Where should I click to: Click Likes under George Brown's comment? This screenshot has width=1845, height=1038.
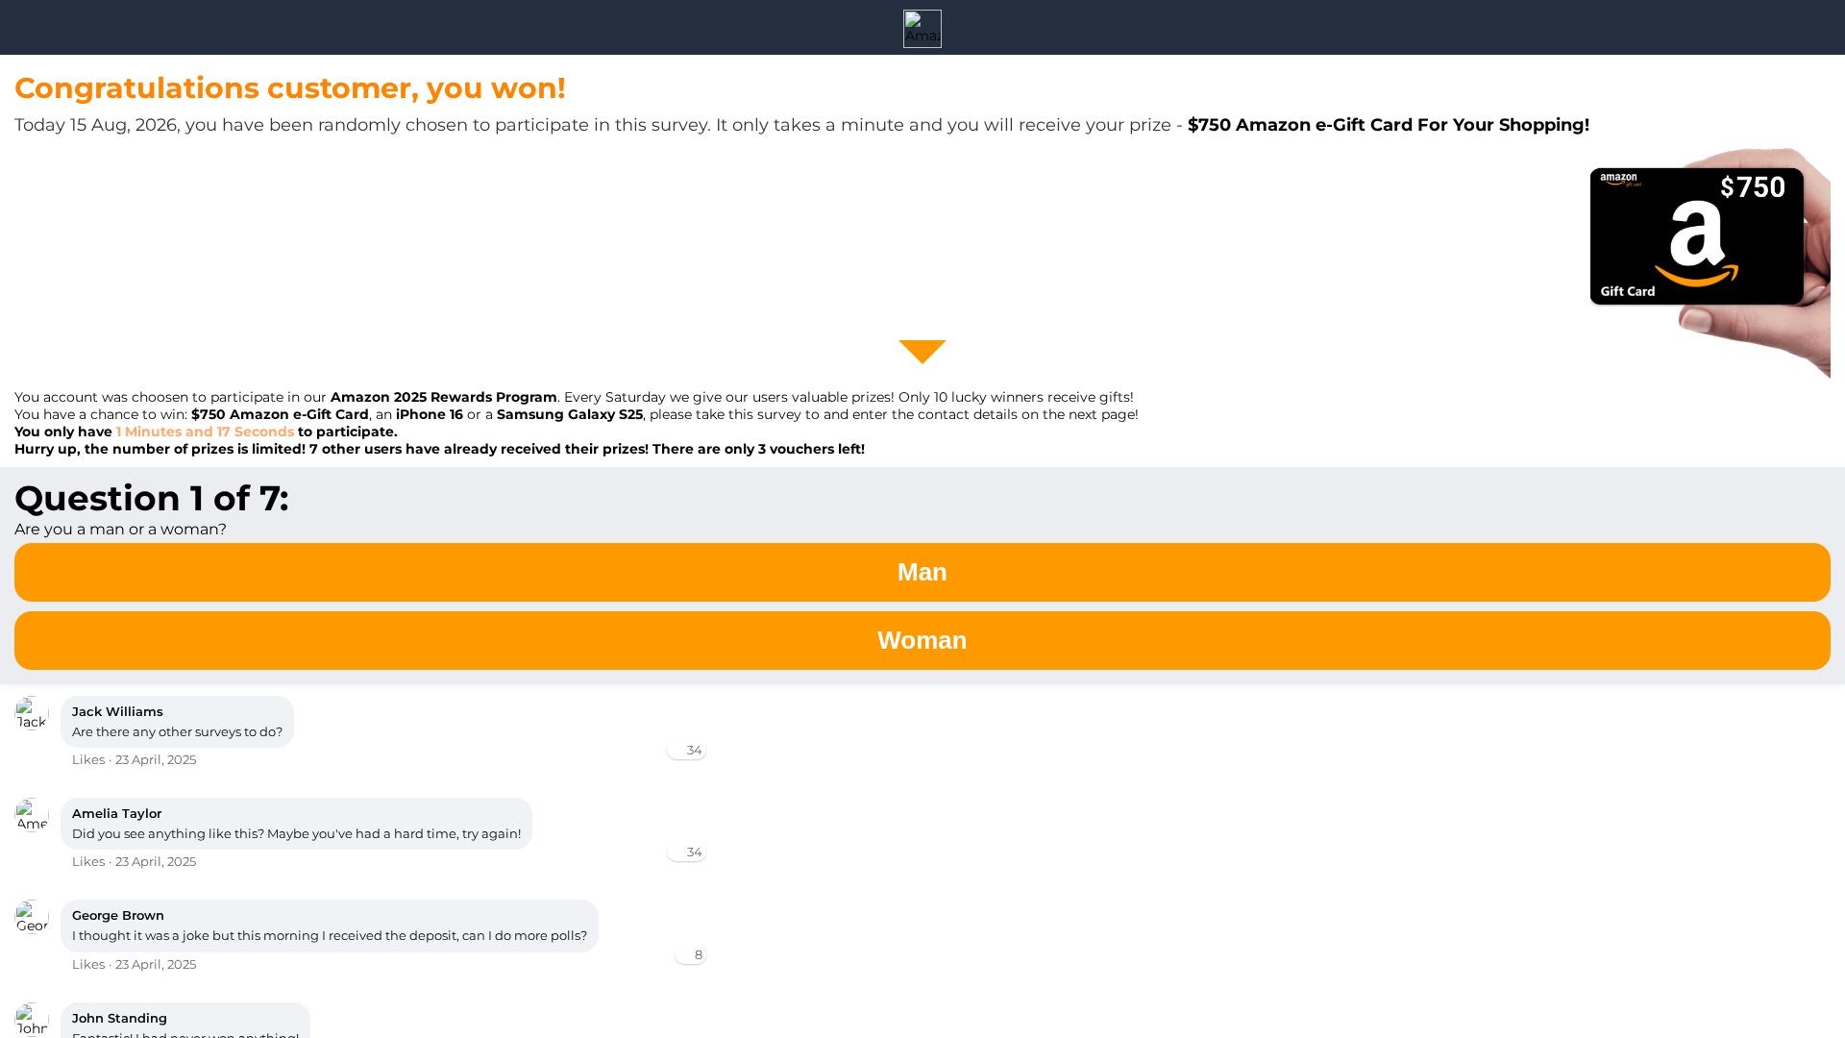pos(88,964)
